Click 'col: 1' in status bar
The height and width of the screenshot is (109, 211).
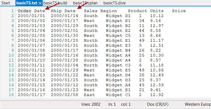(x=126, y=104)
